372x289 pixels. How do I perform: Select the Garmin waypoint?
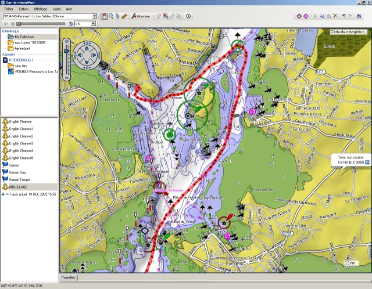(x=14, y=165)
